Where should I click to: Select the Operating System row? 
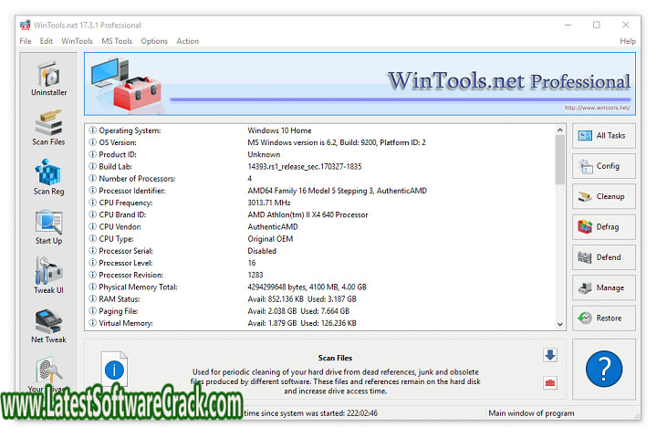click(x=320, y=130)
